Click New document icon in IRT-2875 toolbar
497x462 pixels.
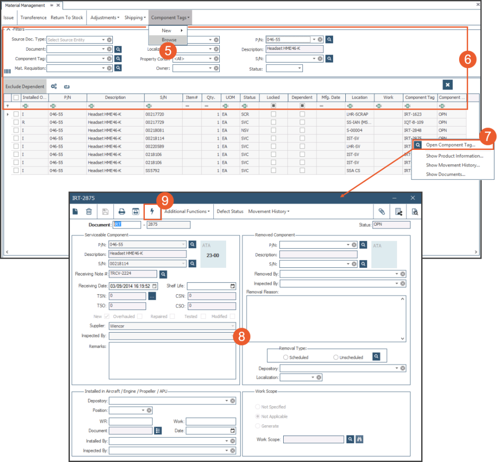click(75, 212)
